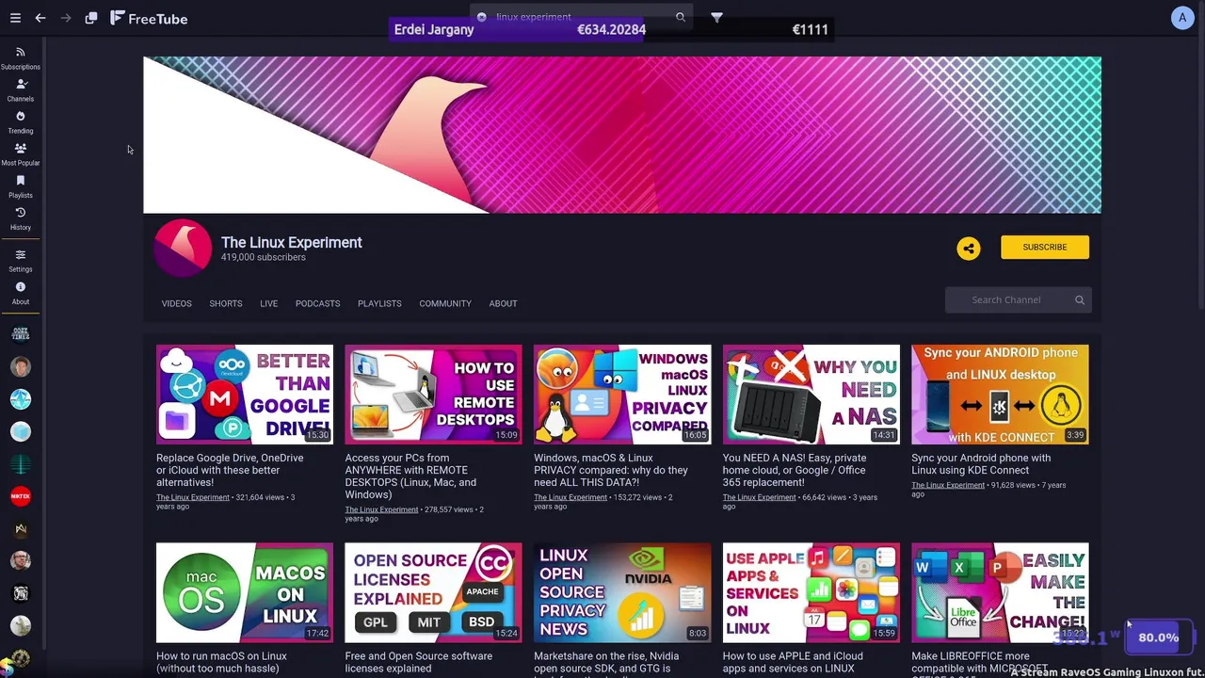Open Settings in the sidebar
This screenshot has height=678, width=1205.
click(x=20, y=261)
